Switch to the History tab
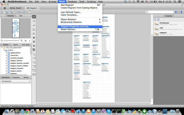184x115 pixels. pos(26,78)
